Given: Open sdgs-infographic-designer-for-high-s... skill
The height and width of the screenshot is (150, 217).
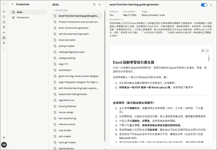Looking at the screenshot, I should 76,82.
